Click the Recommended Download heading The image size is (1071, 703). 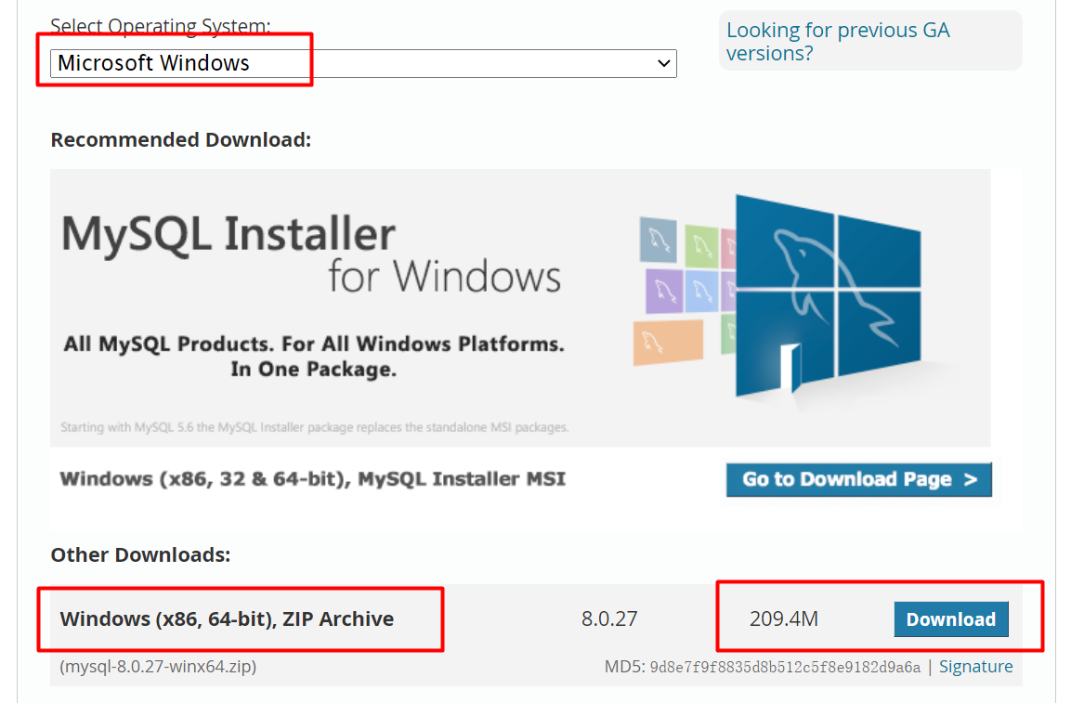tap(180, 139)
